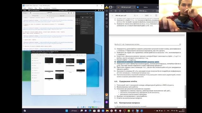The width and height of the screenshot is (202, 113).
Task: Click the music note icon in browser sidebar
Action: point(107,23)
